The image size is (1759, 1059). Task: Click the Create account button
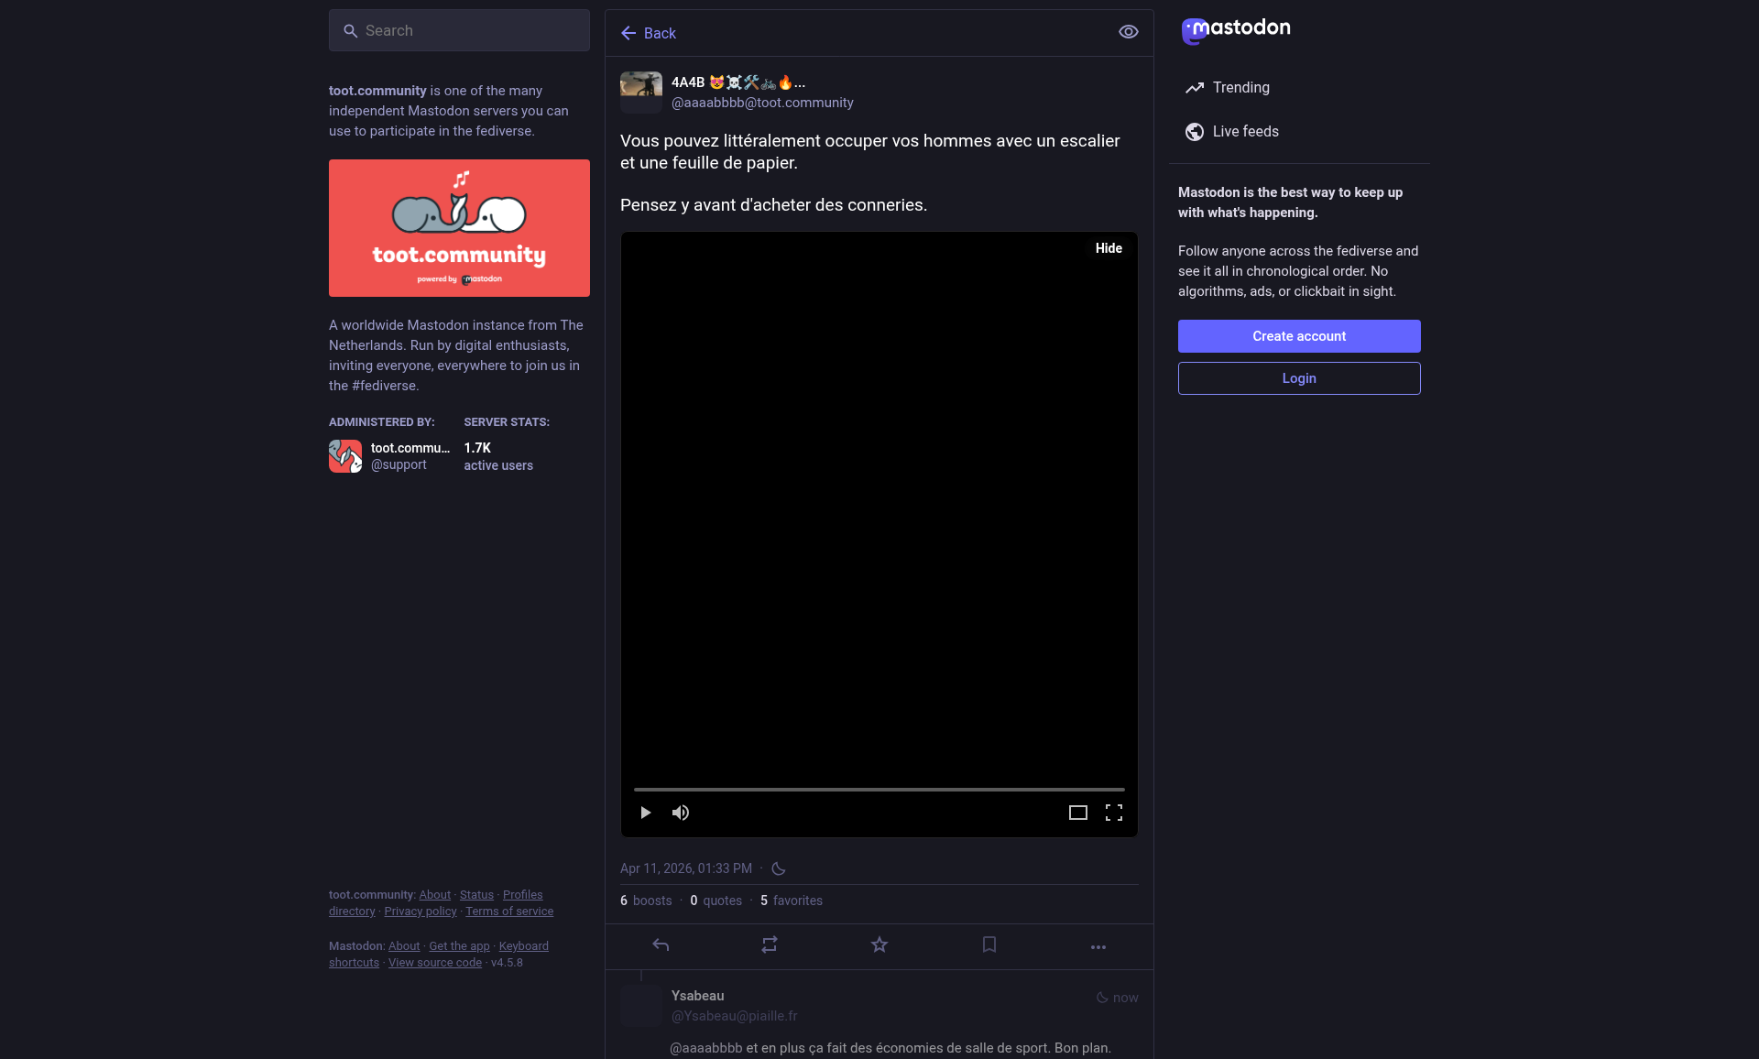[1299, 336]
